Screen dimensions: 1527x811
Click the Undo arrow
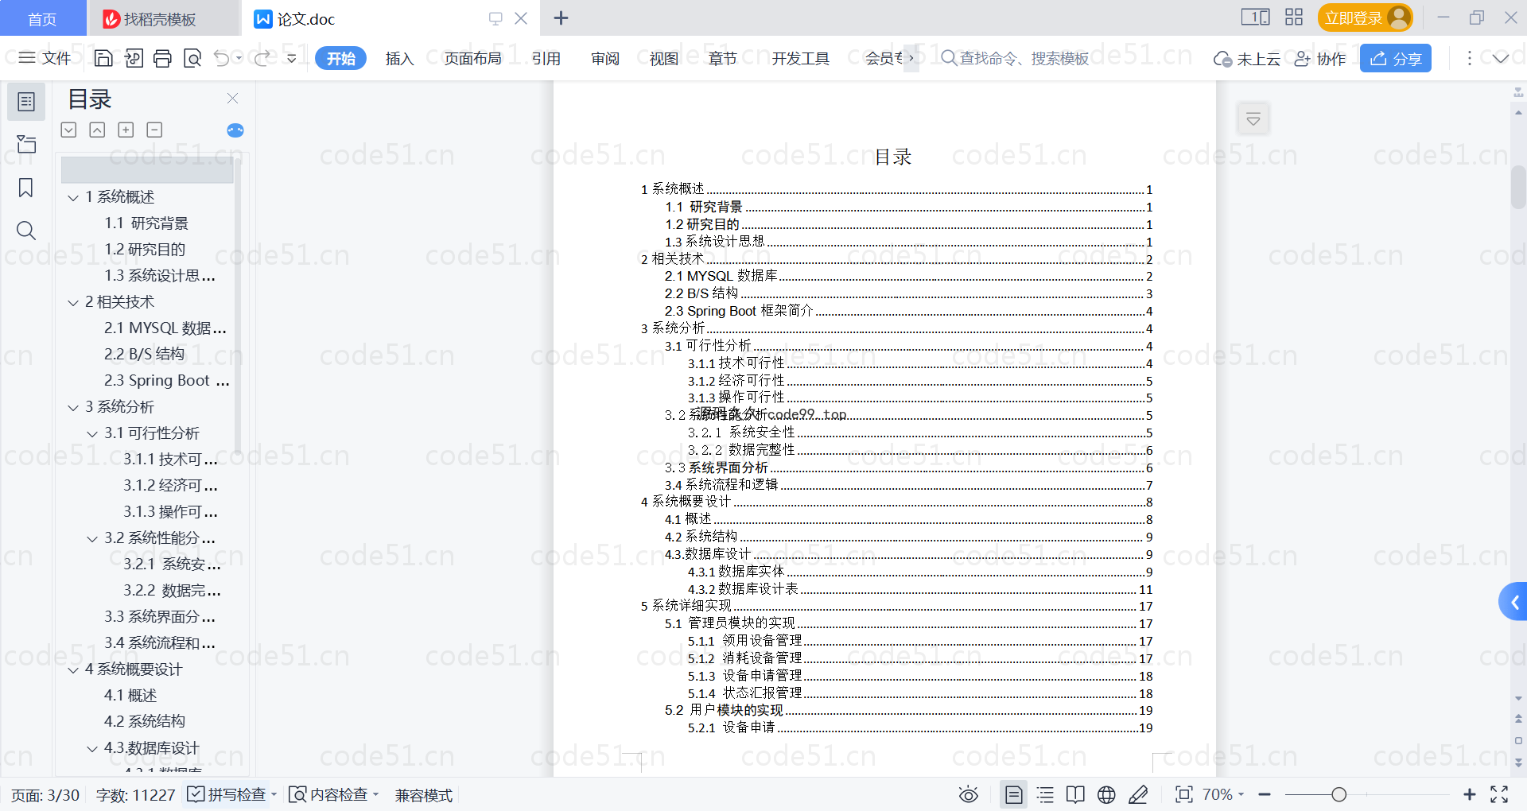click(222, 58)
